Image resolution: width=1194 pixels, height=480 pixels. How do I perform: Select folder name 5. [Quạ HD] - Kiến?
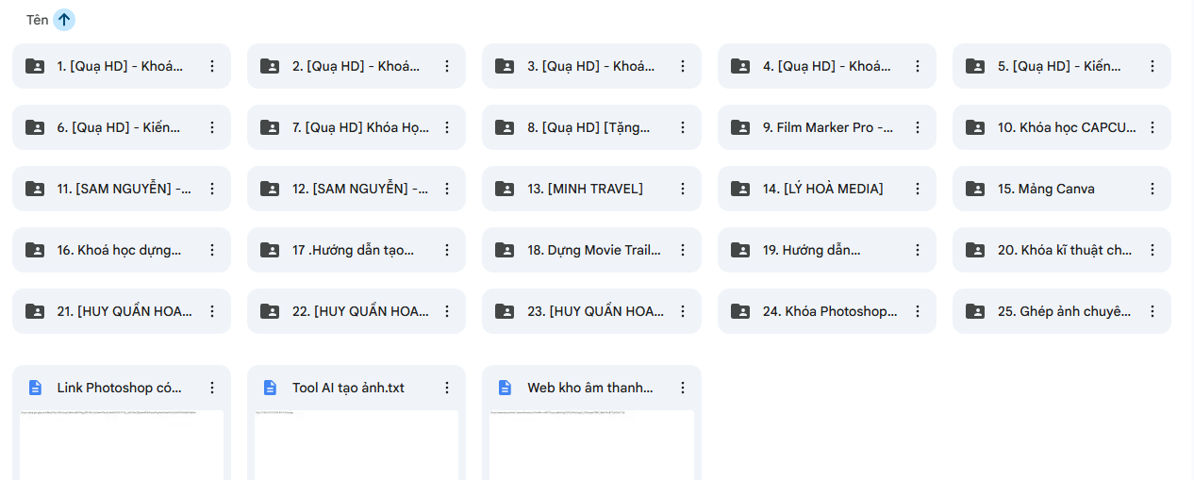click(x=1060, y=66)
